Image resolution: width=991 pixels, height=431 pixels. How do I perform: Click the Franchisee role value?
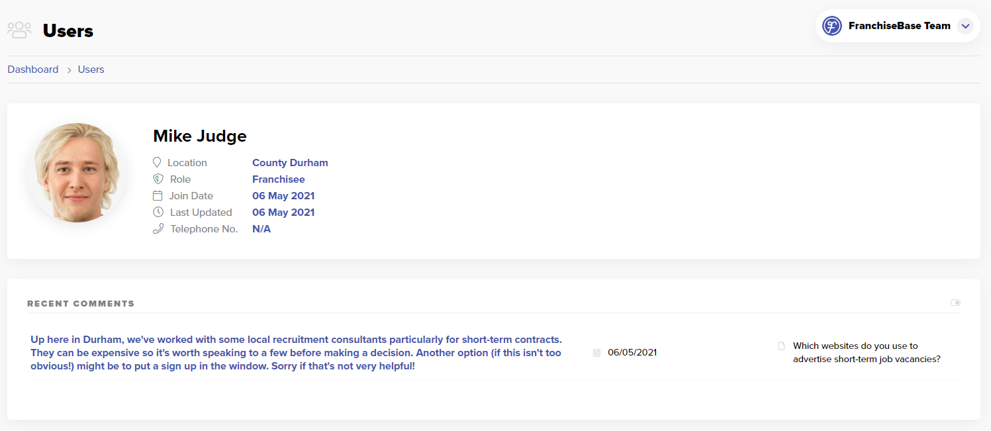click(x=279, y=179)
